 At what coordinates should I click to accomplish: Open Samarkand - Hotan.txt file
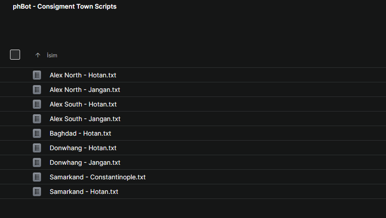pyautogui.click(x=84, y=192)
